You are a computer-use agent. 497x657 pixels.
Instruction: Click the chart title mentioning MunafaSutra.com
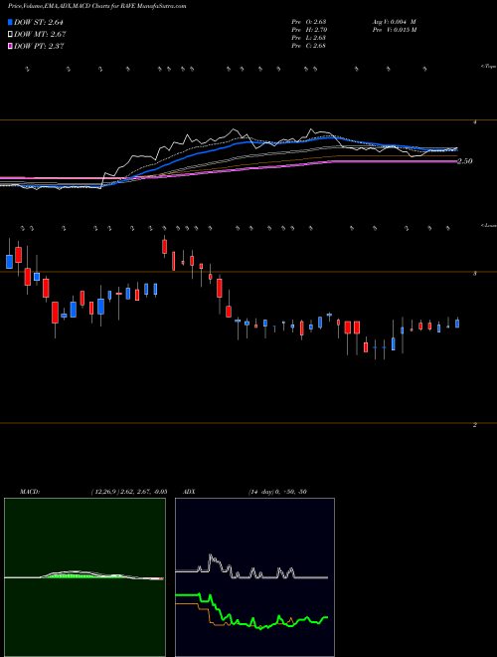tap(97, 6)
